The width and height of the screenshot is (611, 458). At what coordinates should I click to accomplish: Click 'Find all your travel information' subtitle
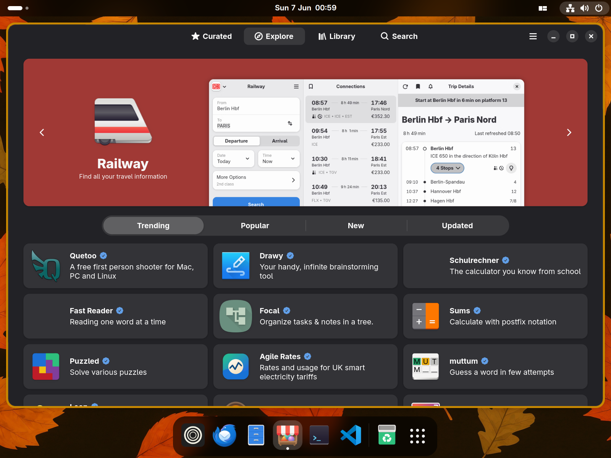[x=123, y=176]
